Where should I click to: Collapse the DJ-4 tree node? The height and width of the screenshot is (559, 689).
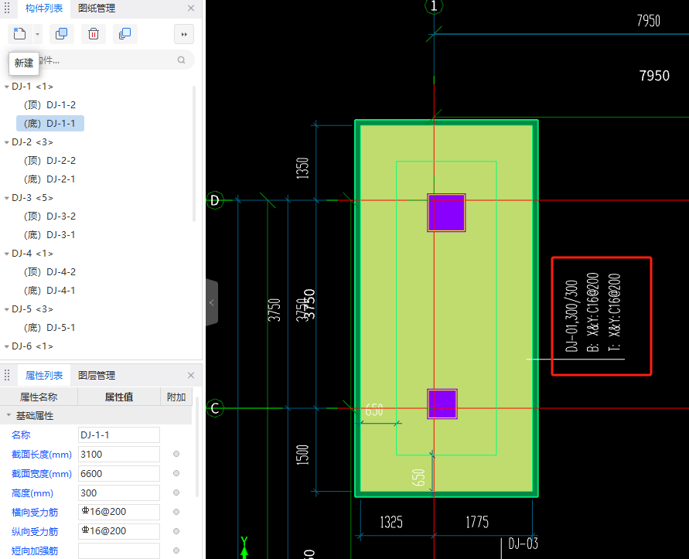(7, 254)
